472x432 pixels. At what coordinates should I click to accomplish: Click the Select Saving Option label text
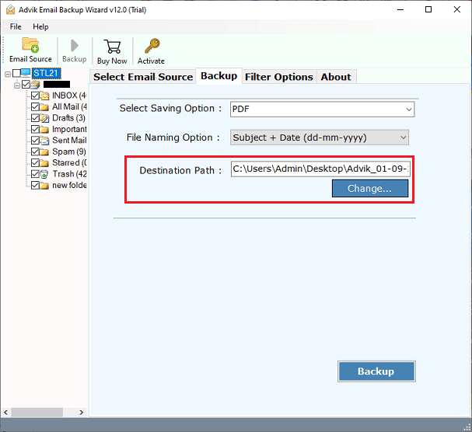(x=170, y=108)
